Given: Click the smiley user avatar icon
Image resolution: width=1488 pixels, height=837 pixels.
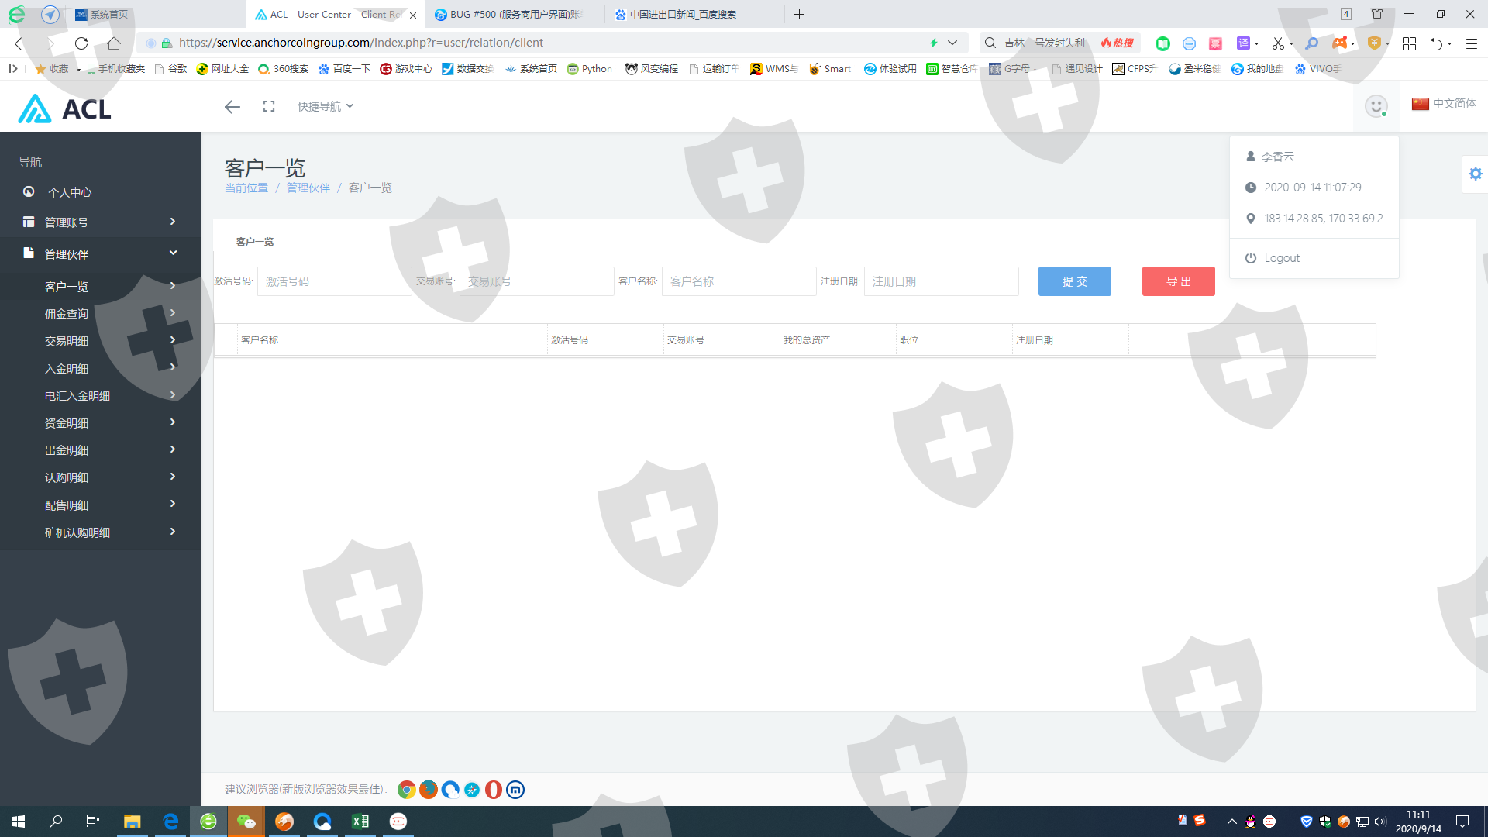Looking at the screenshot, I should pyautogui.click(x=1376, y=106).
